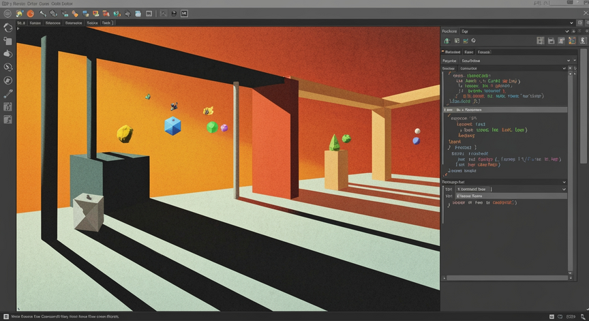Click the leftmost status bar icon
This screenshot has height=321, width=589.
[x=6, y=317]
